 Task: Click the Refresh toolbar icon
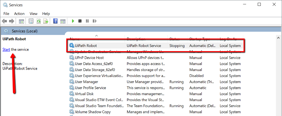[x=39, y=21]
